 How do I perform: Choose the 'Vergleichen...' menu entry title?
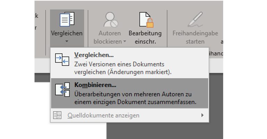click(94, 55)
